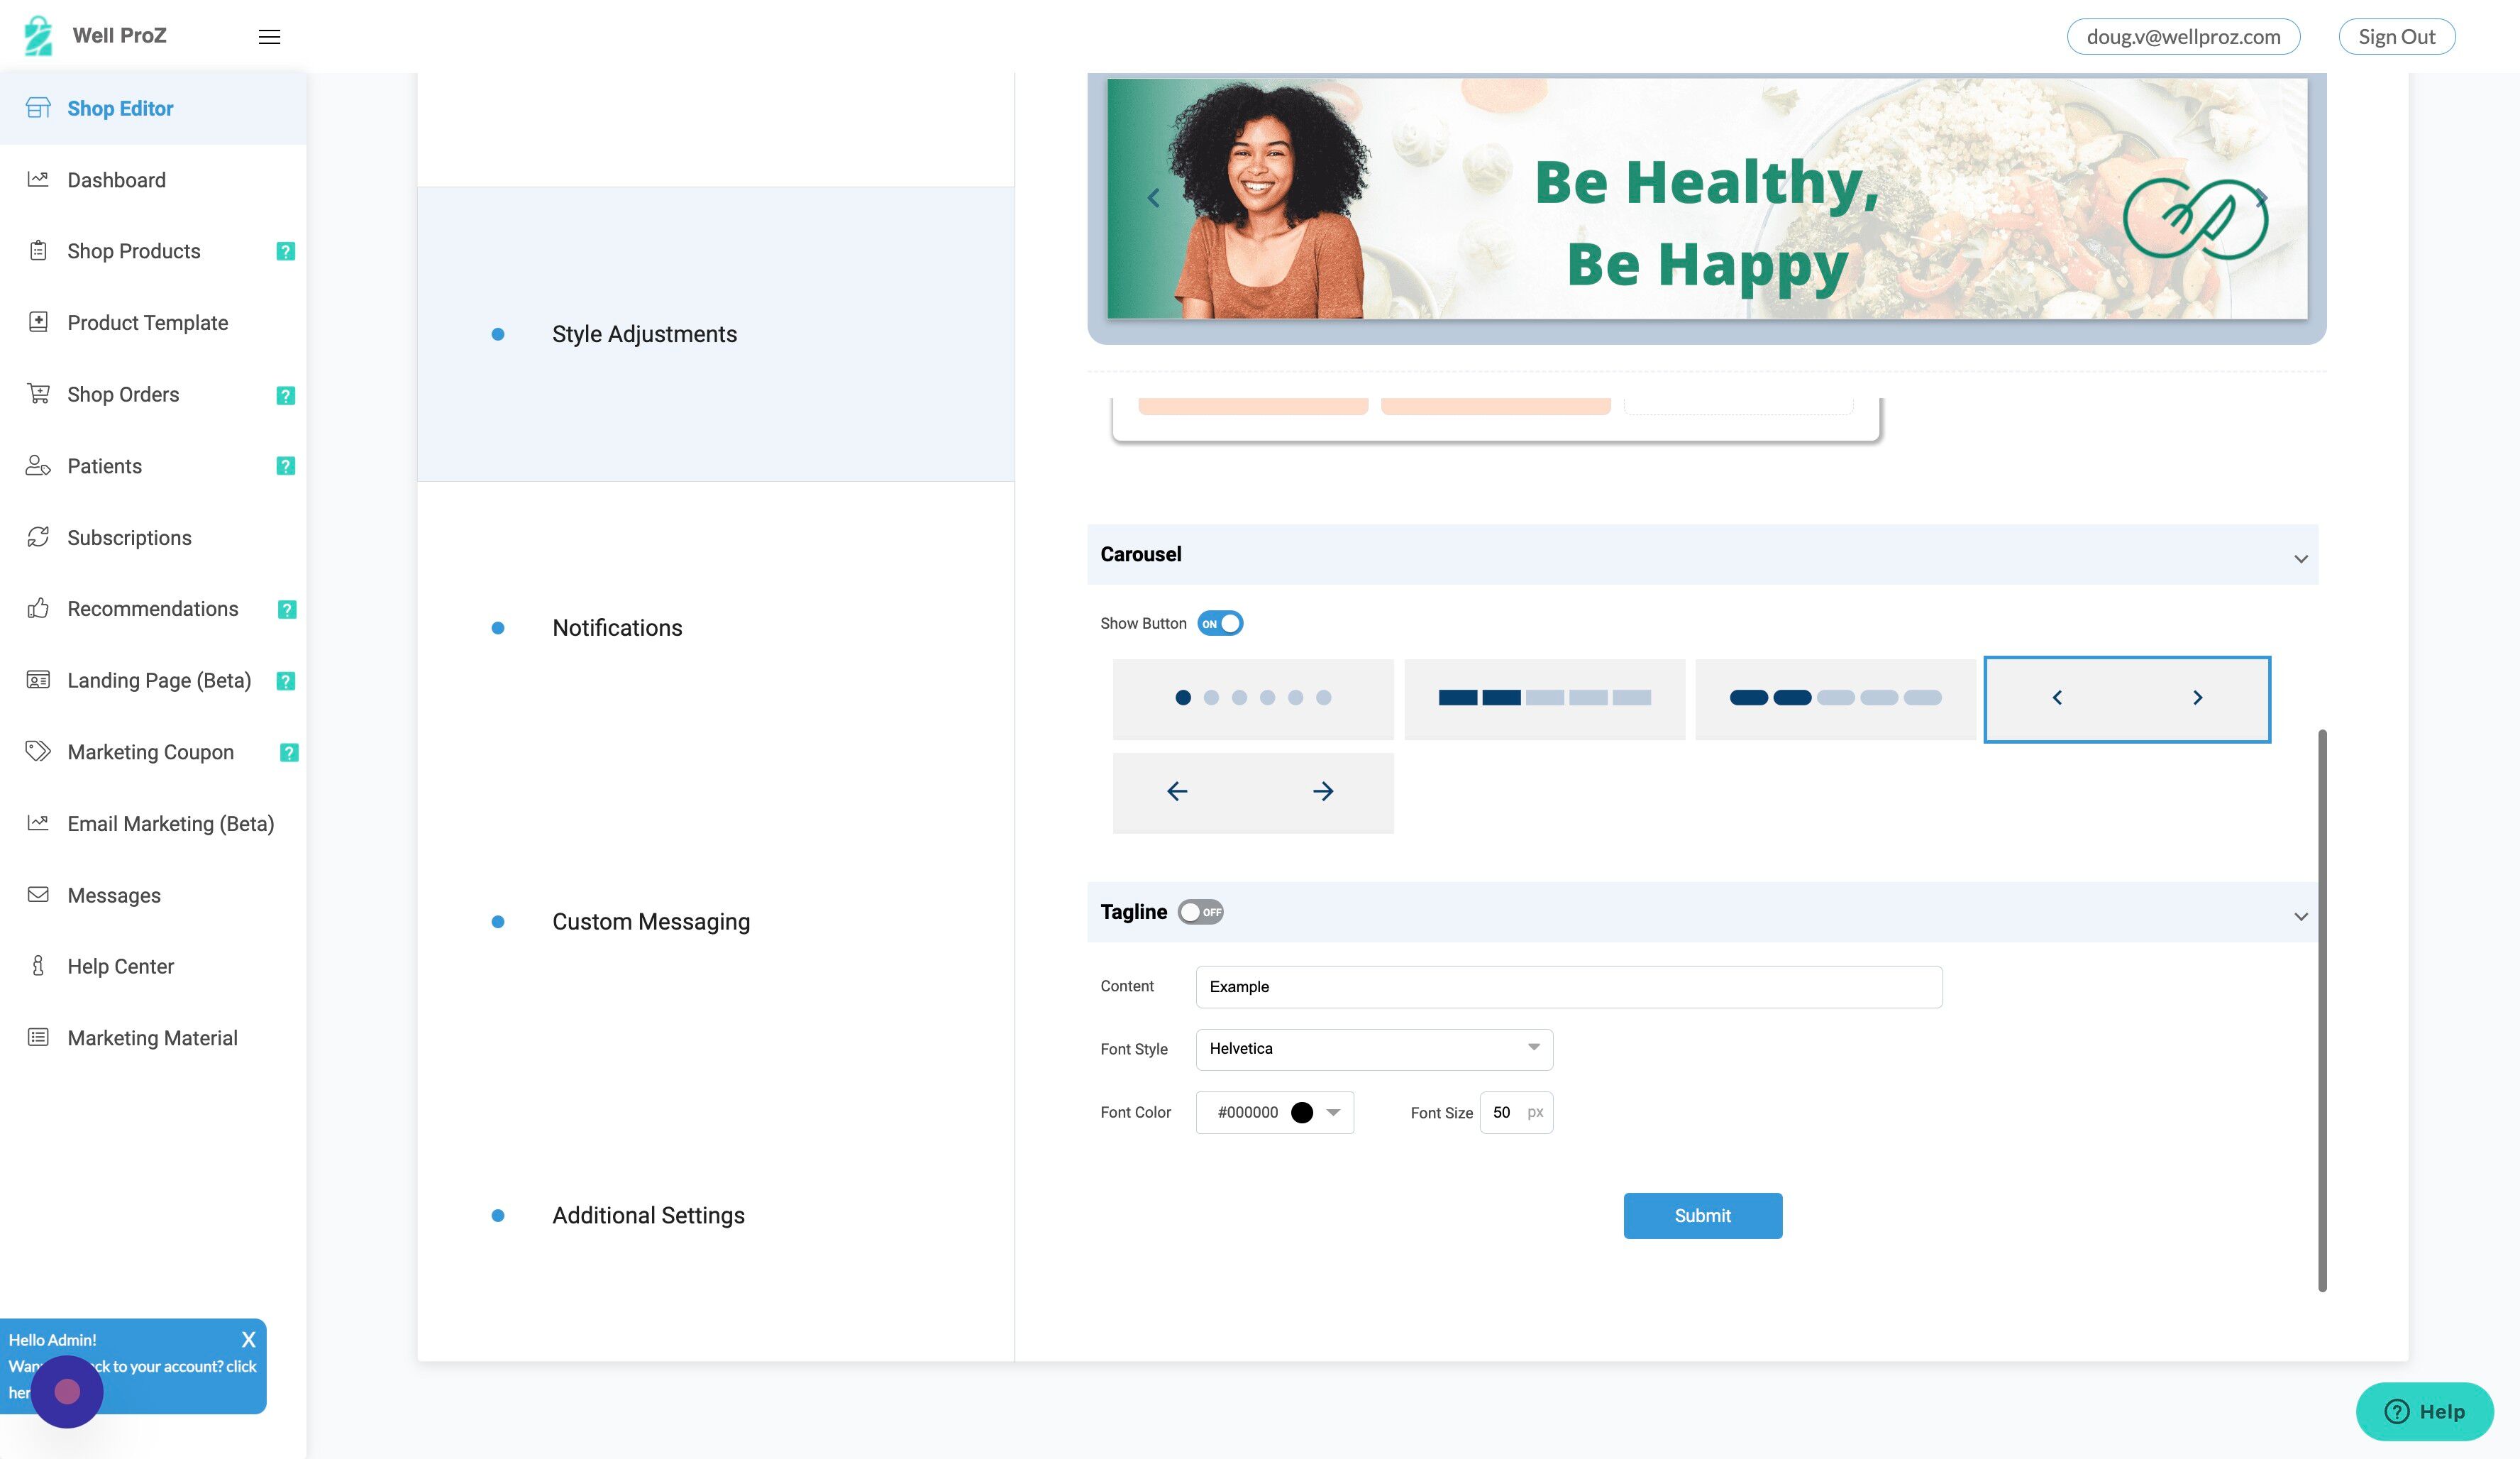
Task: Enable the Tagline toggle switch
Action: pos(1200,912)
